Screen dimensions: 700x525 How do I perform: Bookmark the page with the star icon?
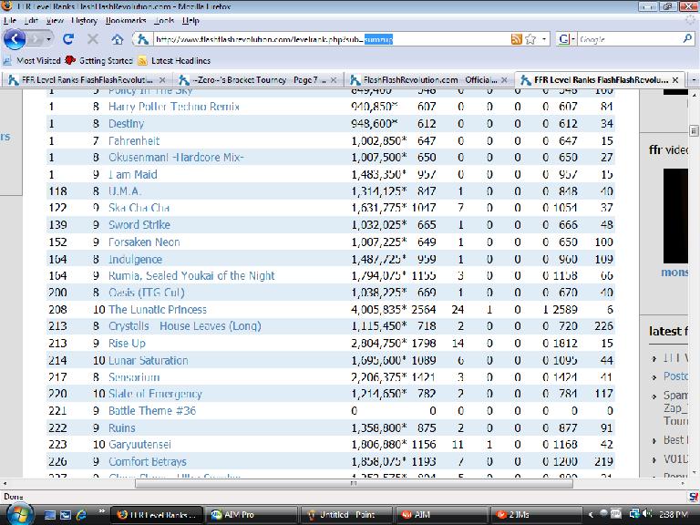tap(530, 39)
